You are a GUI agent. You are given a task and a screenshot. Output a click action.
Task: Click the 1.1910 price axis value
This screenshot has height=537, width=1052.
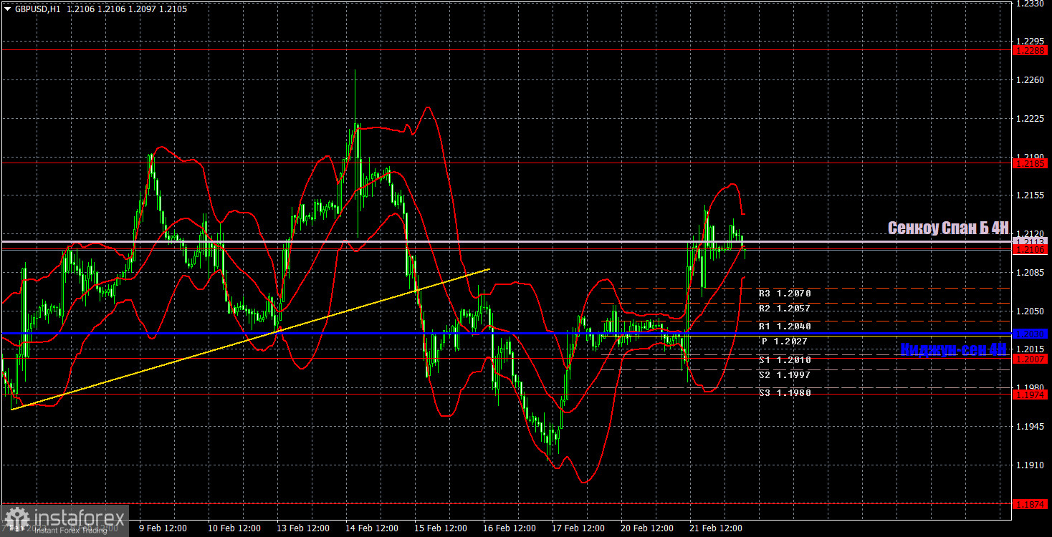[x=1031, y=465]
